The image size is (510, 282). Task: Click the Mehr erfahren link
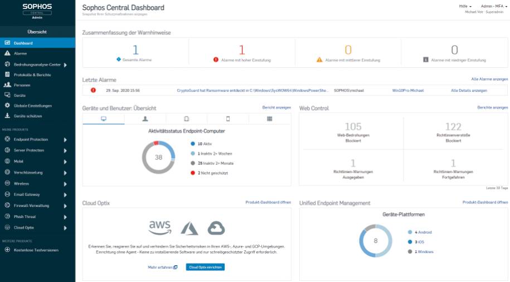point(162,267)
